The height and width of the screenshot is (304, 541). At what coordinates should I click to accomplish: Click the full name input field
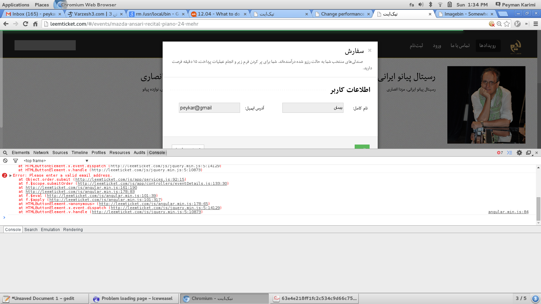click(313, 108)
